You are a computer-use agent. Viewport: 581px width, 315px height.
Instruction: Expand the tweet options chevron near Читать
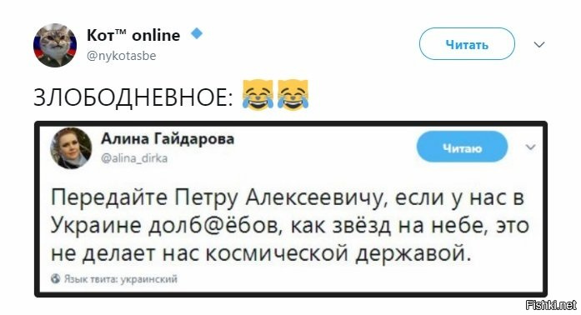point(539,45)
